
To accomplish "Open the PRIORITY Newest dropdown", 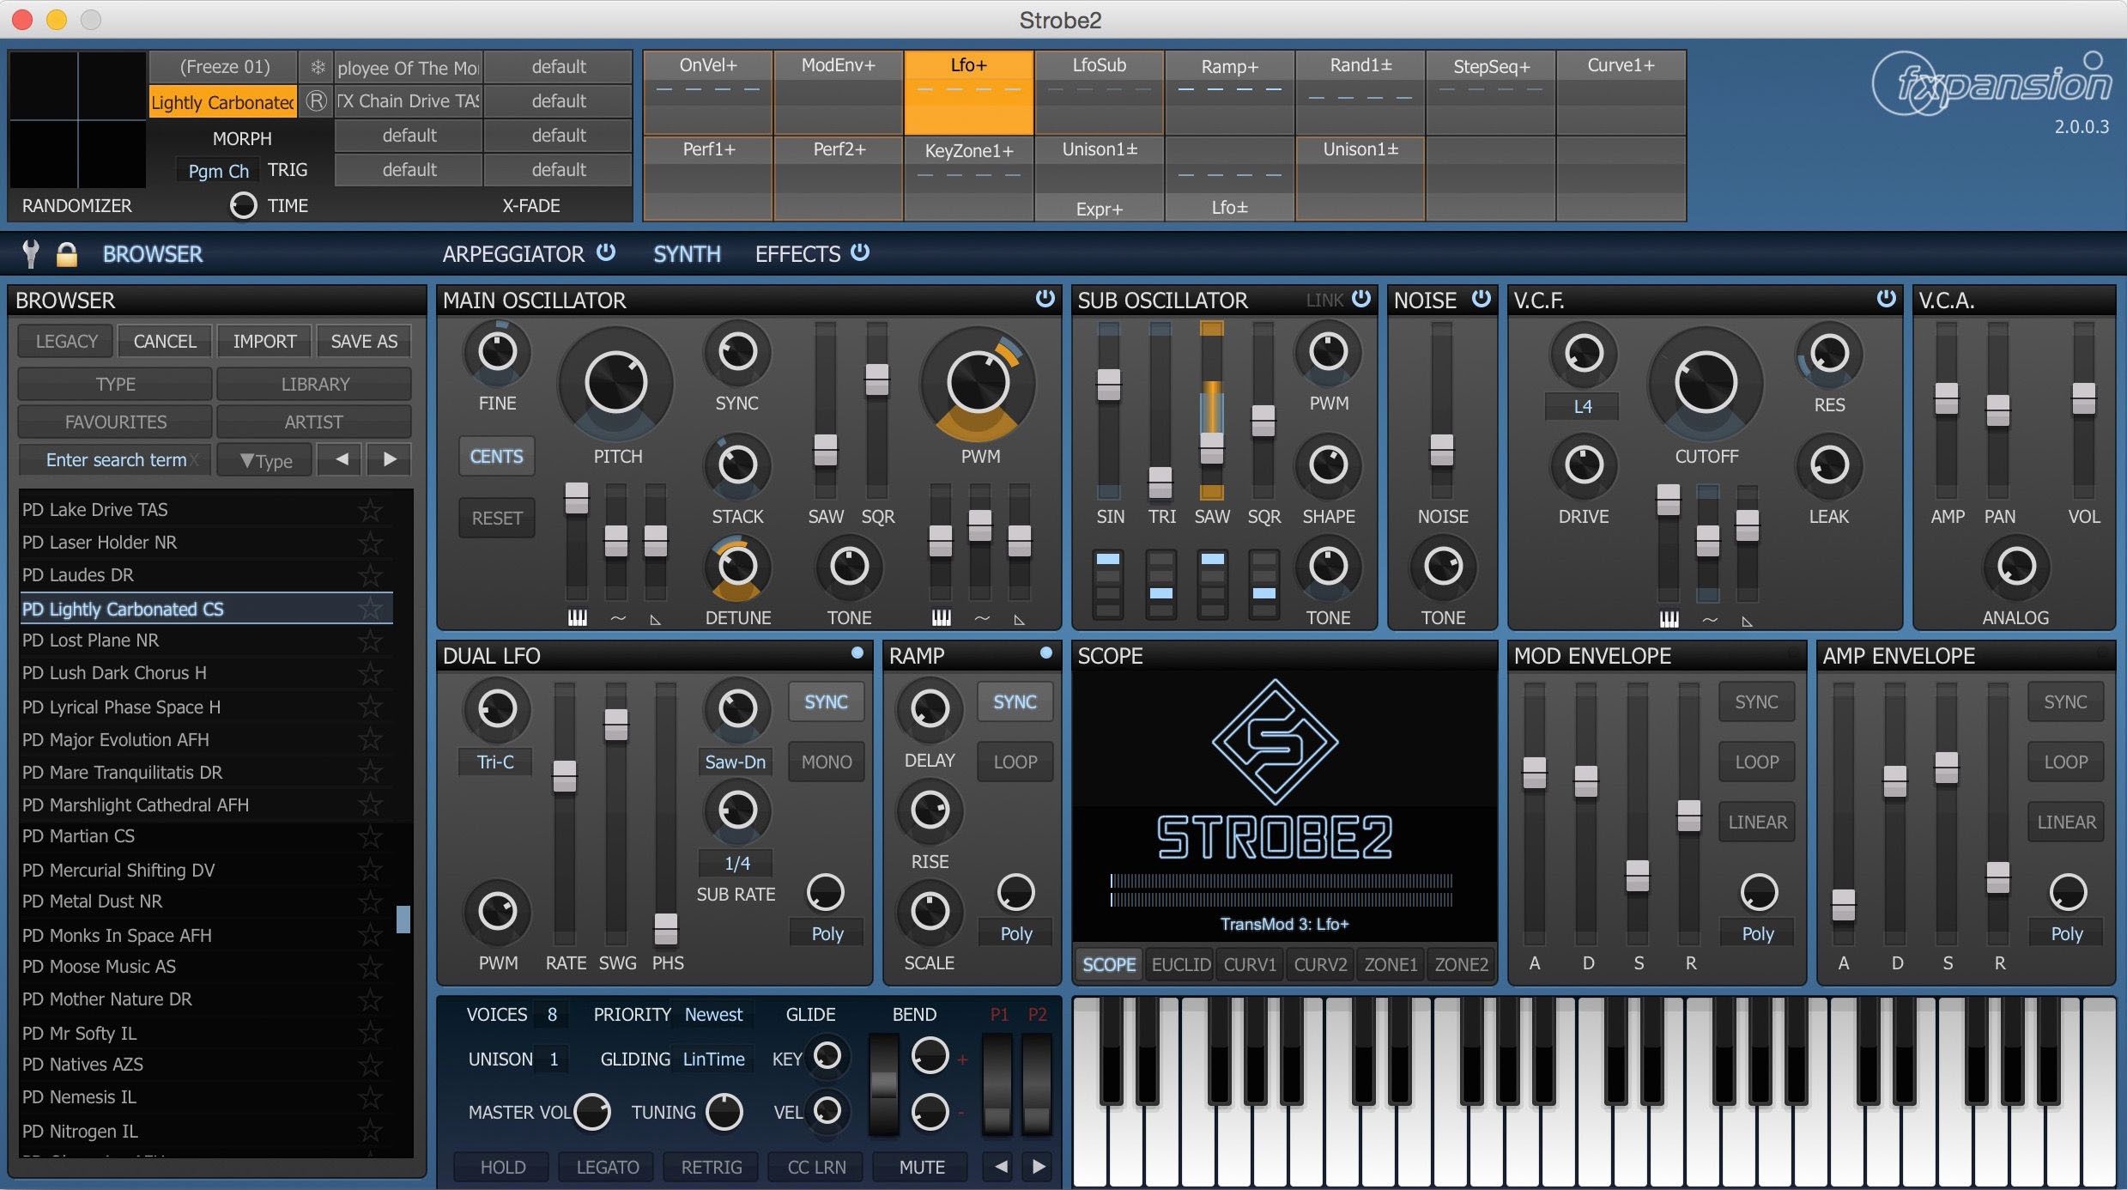I will [x=713, y=1015].
